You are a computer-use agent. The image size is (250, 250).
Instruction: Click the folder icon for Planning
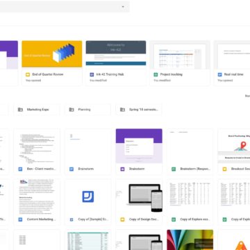(72, 110)
